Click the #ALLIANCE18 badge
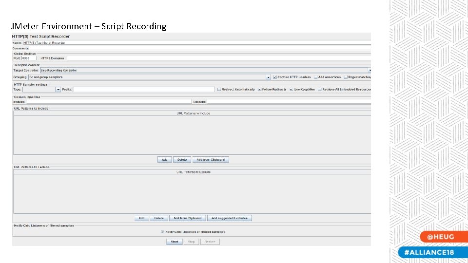468x263 pixels. click(433, 252)
